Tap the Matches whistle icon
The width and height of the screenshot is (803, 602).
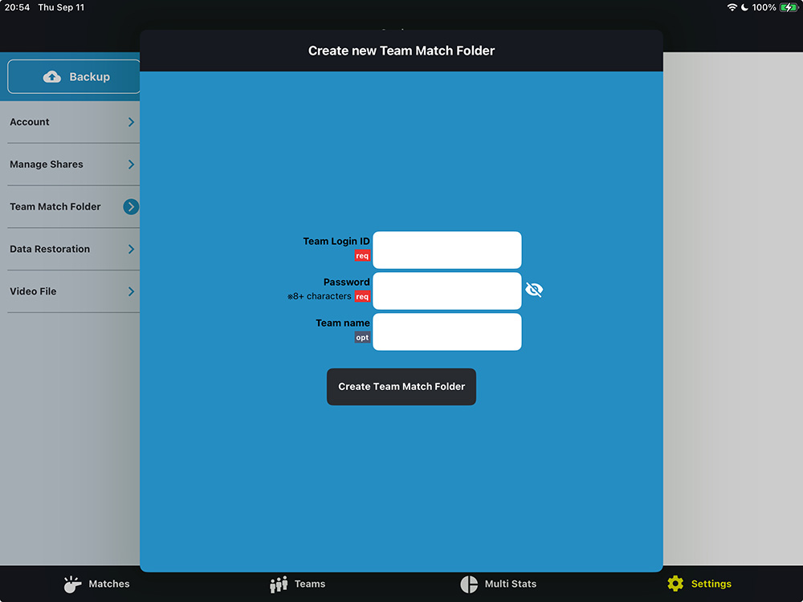pyautogui.click(x=73, y=584)
